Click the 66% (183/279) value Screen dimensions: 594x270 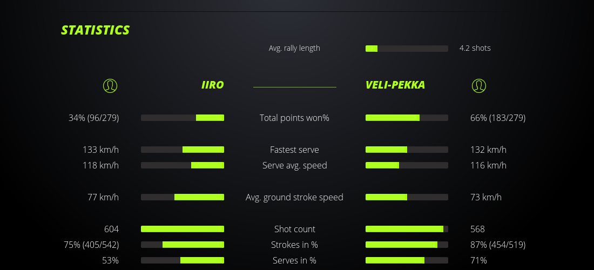pyautogui.click(x=497, y=118)
